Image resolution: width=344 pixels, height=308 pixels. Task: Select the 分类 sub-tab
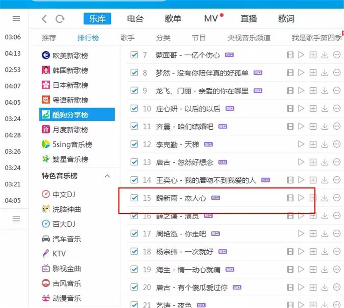coord(163,38)
